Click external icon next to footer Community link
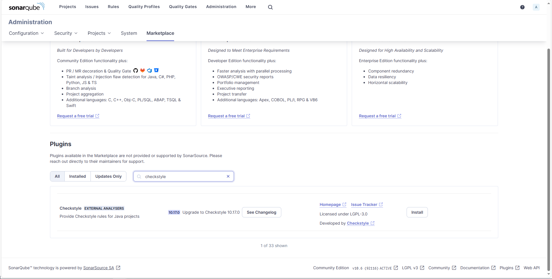This screenshot has height=279, width=552. [454, 268]
